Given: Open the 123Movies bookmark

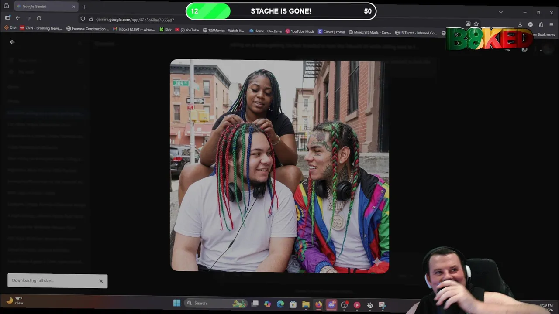Looking at the screenshot, I should coord(223,31).
